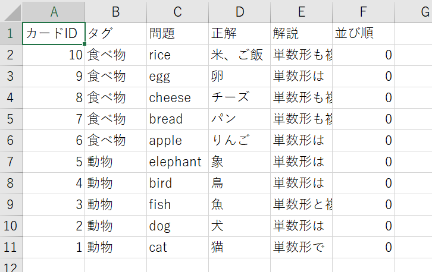Select the 正解 header cell
The width and height of the screenshot is (432, 272).
click(x=239, y=33)
